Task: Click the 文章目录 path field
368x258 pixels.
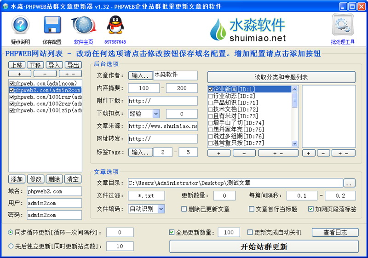Action: (x=236, y=183)
